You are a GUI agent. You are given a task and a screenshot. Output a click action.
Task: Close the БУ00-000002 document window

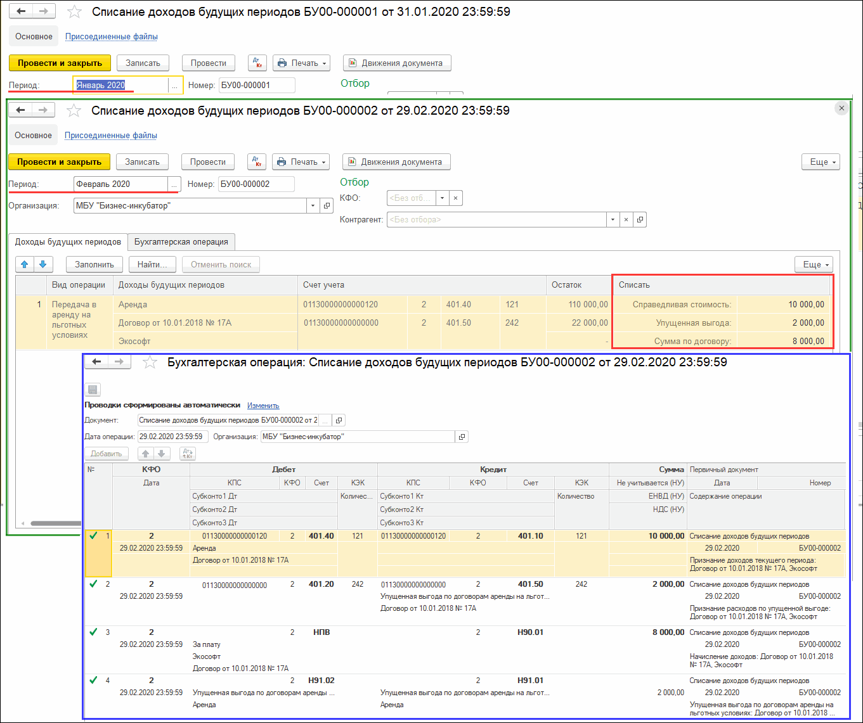841,108
